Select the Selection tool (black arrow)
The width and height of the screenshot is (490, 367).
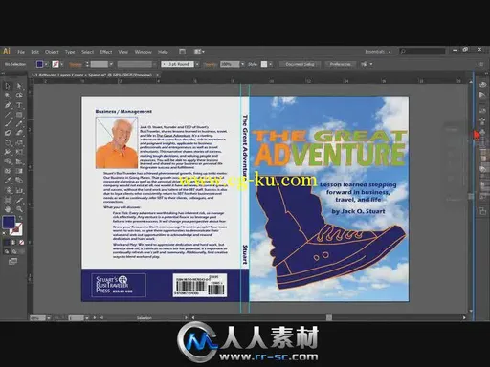[x=8, y=86]
